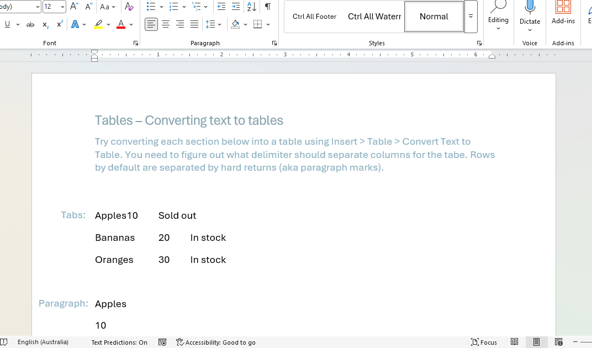Image resolution: width=592 pixels, height=348 pixels.
Task: Select the Normal style
Action: (434, 17)
